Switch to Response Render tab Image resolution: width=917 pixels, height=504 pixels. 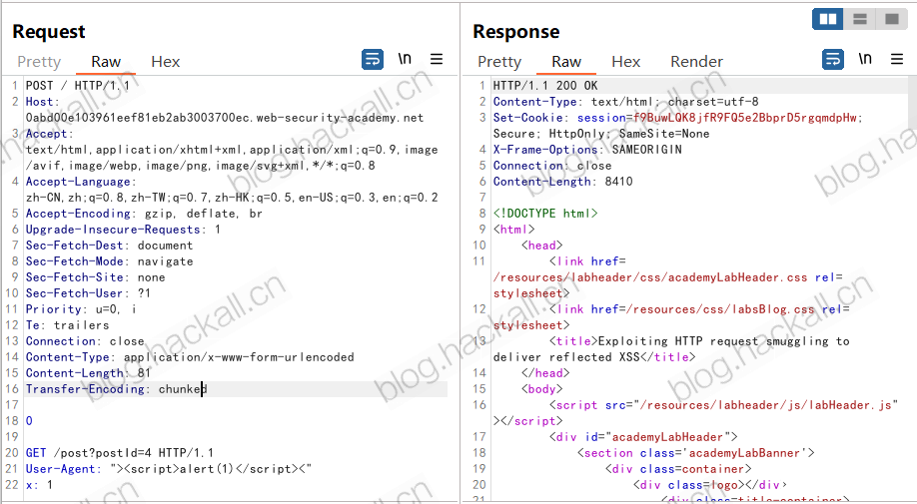click(x=696, y=62)
